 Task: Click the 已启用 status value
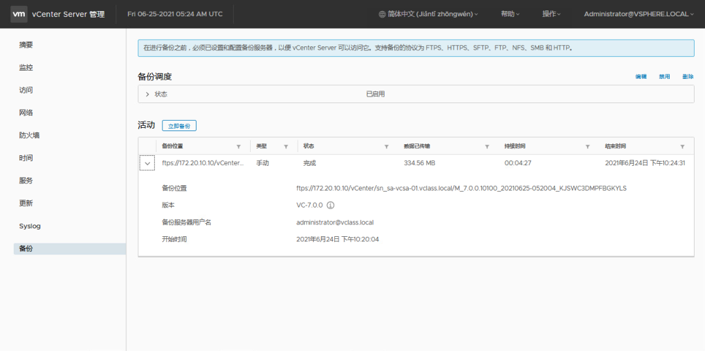click(x=375, y=95)
